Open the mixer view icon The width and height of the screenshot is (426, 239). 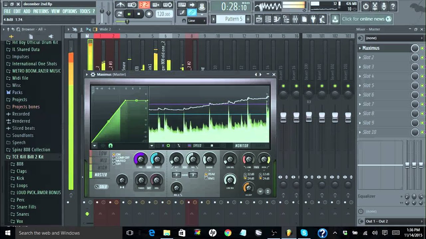point(295,19)
